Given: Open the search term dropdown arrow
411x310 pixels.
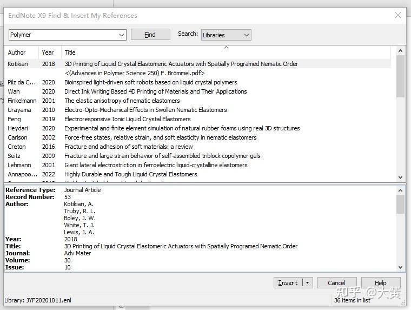Looking at the screenshot, I should click(x=121, y=35).
